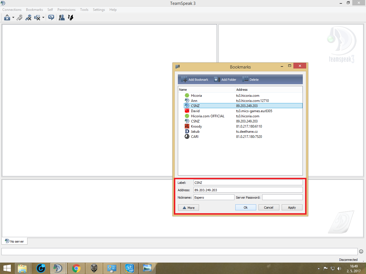366x274 pixels.
Task: Click the round icon beside CARI
Action: coord(187,136)
